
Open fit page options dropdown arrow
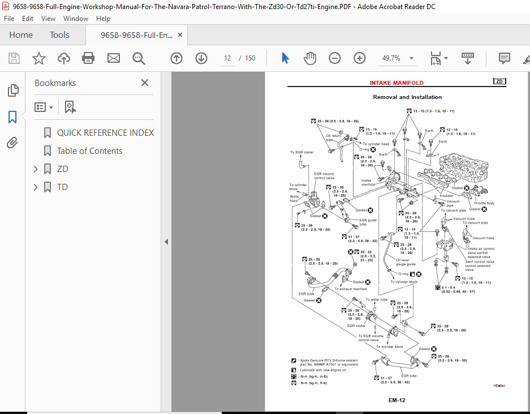click(446, 58)
